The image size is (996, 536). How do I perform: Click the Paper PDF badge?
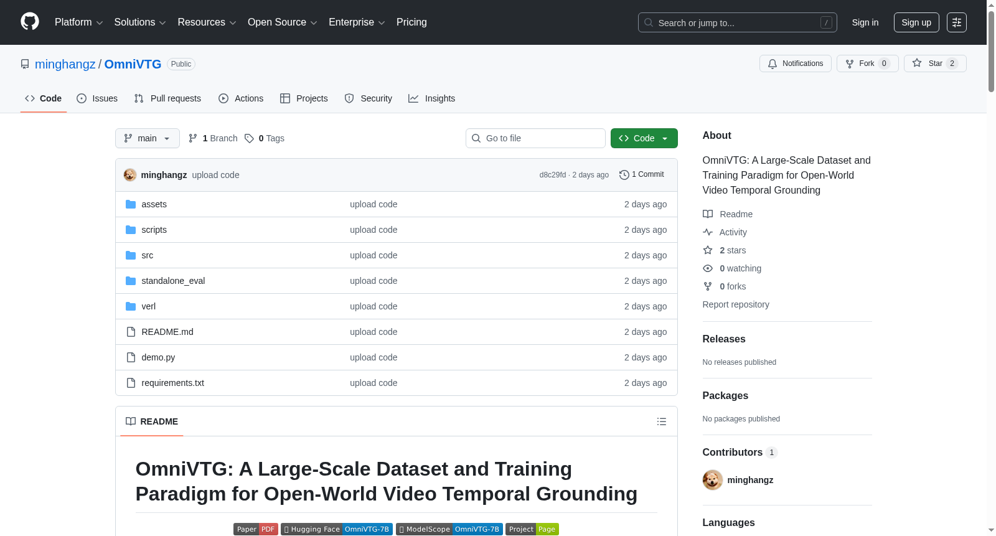coord(256,529)
